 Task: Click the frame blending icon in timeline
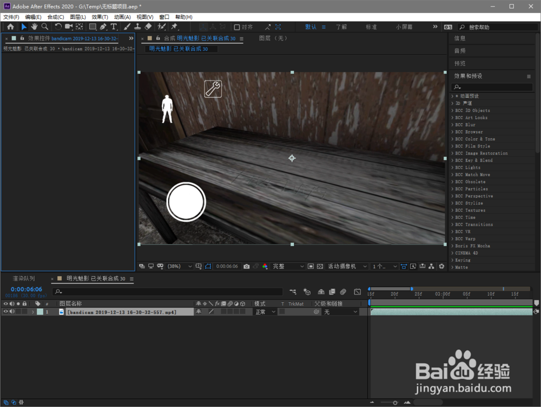[x=332, y=292]
